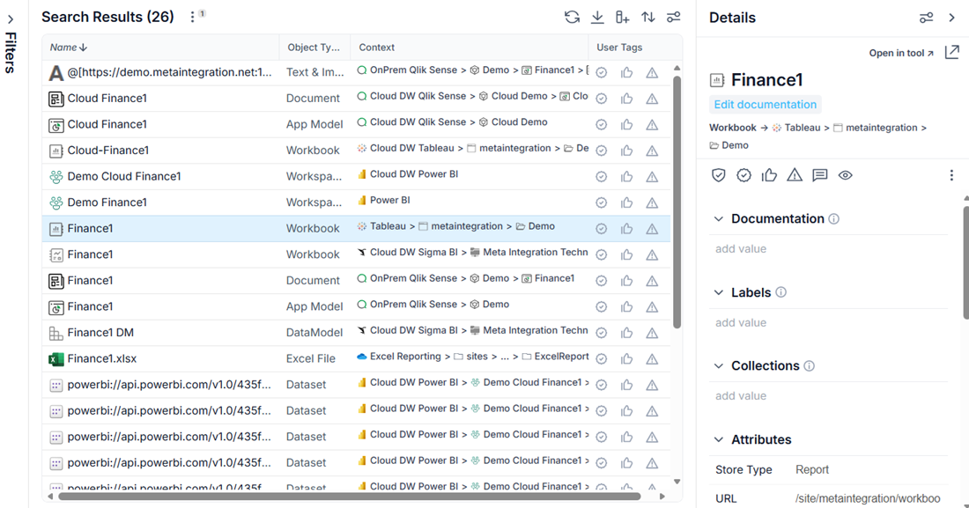The height and width of the screenshot is (508, 969).
Task: Click Open in tool link
Action: pyautogui.click(x=901, y=53)
